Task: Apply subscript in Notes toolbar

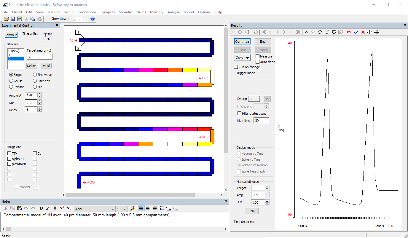Action: click(68, 208)
